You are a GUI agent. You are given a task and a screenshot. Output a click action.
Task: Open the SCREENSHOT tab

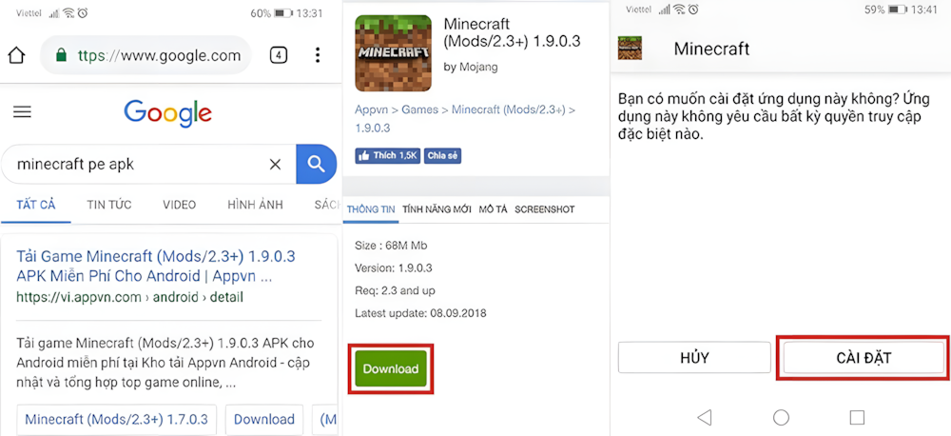click(x=545, y=209)
